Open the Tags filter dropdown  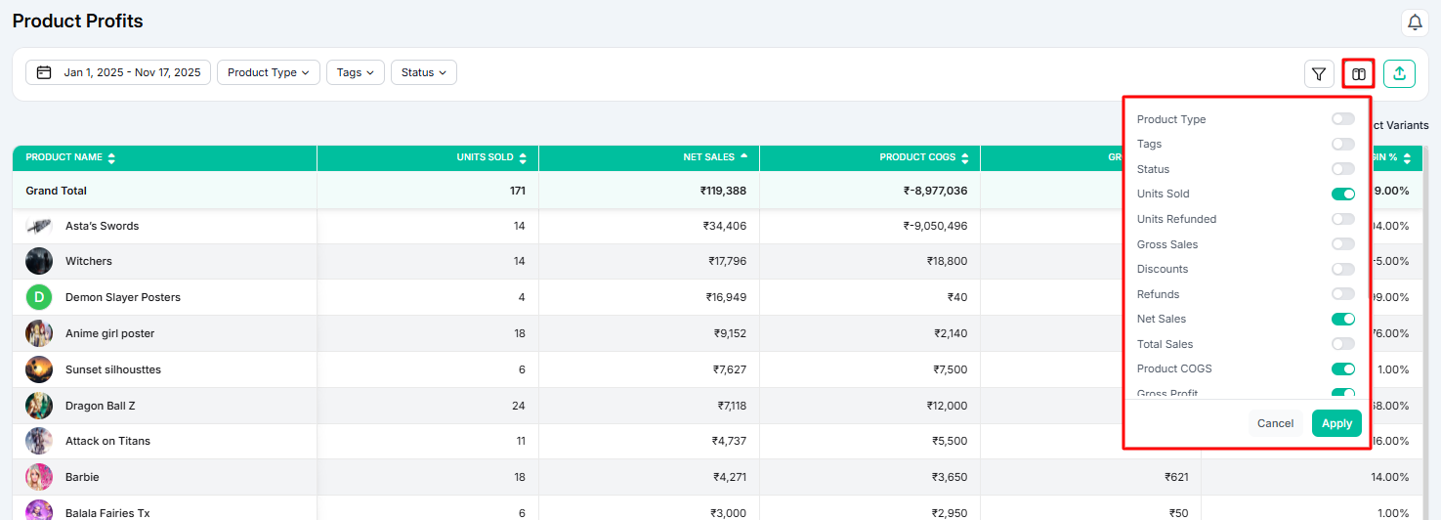(356, 72)
